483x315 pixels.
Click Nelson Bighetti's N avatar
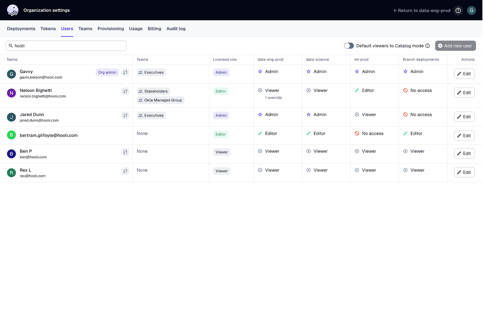tap(11, 93)
